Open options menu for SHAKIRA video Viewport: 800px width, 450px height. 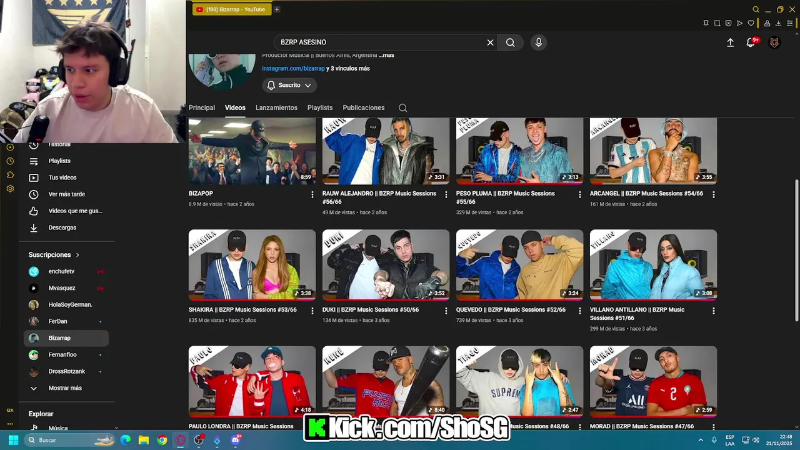pos(312,311)
